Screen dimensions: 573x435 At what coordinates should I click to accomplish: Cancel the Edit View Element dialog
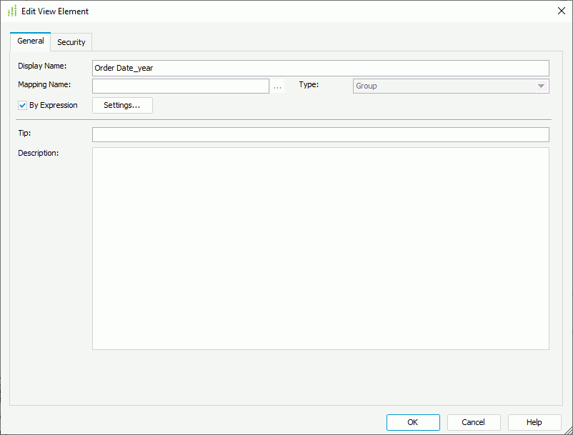473,421
